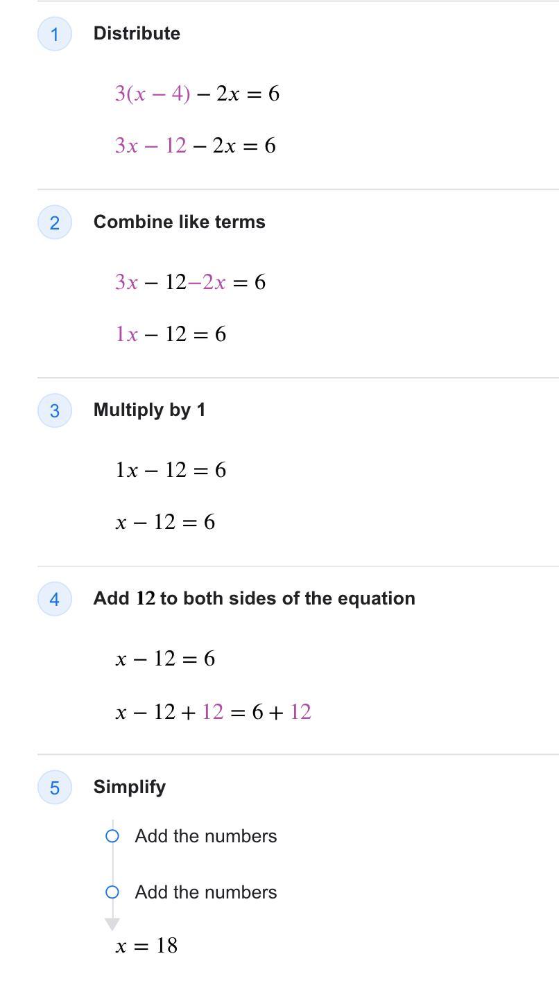Click the step 4 number badge

click(55, 599)
